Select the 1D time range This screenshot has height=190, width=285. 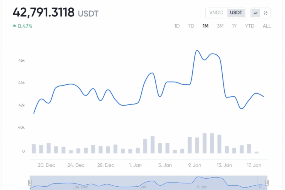pyautogui.click(x=177, y=26)
